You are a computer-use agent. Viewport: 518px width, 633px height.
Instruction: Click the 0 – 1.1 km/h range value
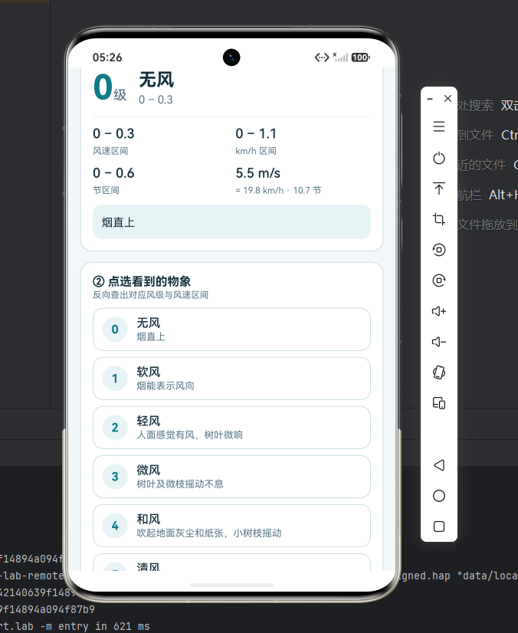click(x=256, y=133)
